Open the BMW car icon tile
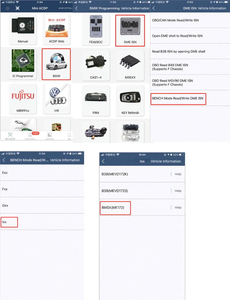Screen dimensions: 230x300 click(56, 64)
